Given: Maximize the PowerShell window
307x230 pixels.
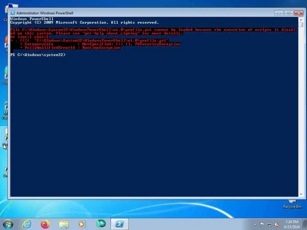Looking at the screenshot, I should [x=289, y=13].
